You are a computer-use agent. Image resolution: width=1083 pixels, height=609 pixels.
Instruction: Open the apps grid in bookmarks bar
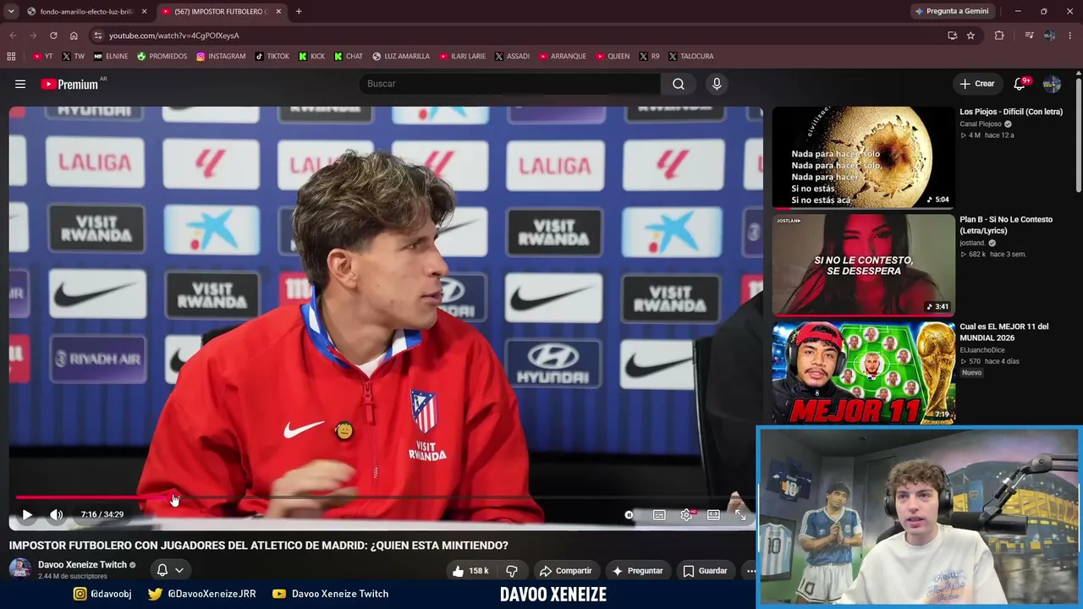11,57
